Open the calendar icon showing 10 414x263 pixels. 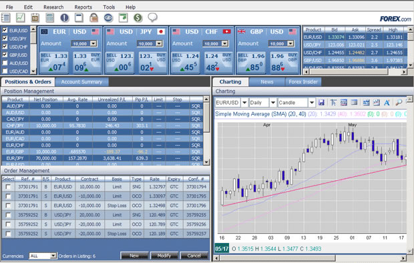pyautogui.click(x=35, y=18)
